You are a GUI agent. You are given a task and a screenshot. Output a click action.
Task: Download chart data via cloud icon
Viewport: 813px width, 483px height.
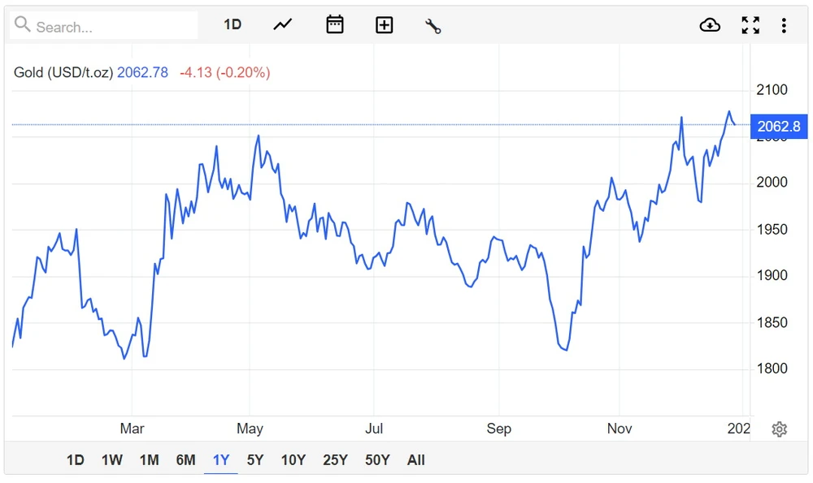tap(710, 25)
